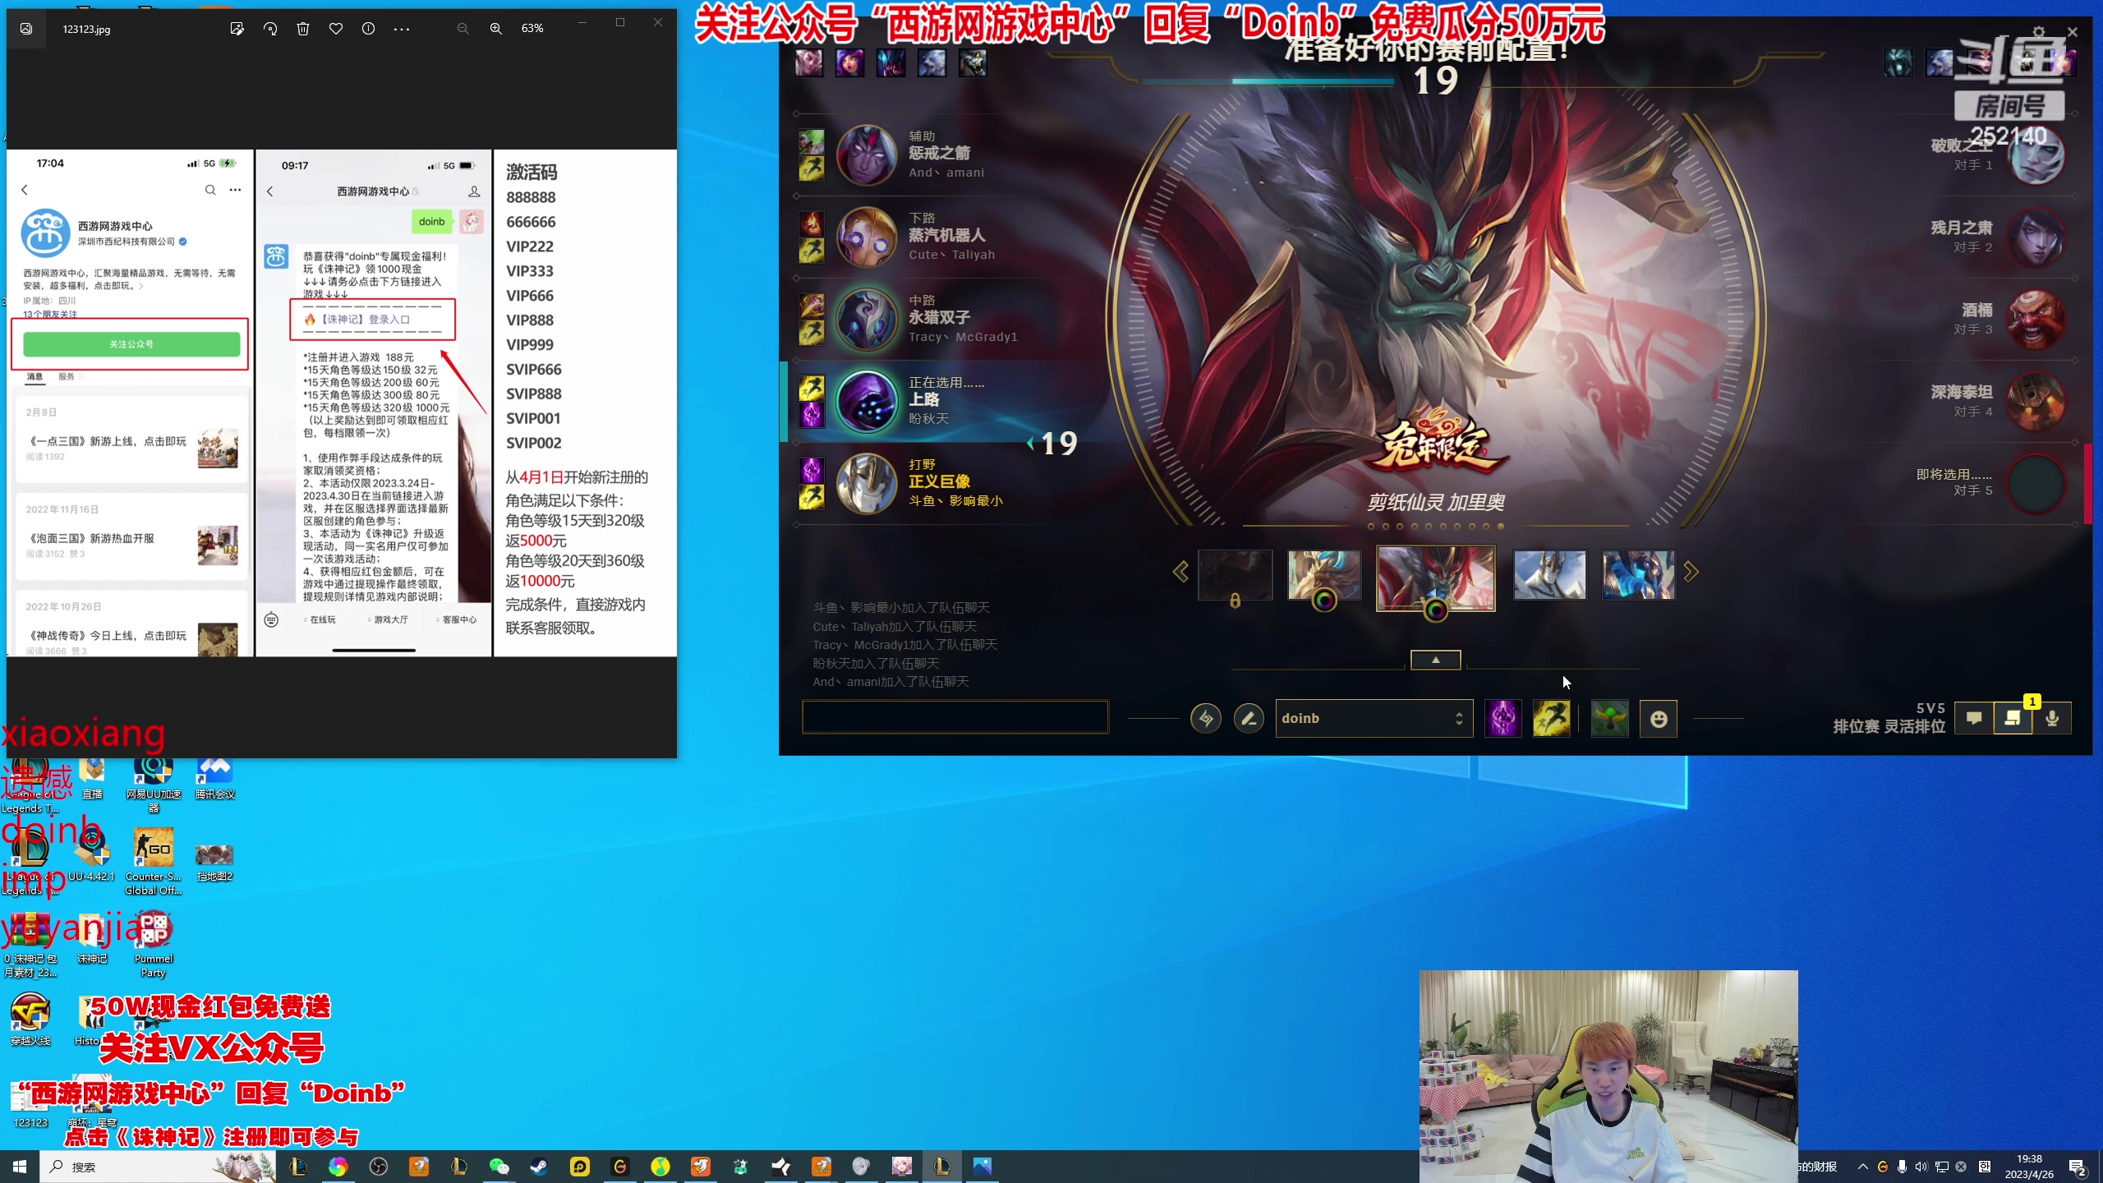The width and height of the screenshot is (2103, 1183).
Task: Open WeChat from the taskbar
Action: pyautogui.click(x=499, y=1167)
